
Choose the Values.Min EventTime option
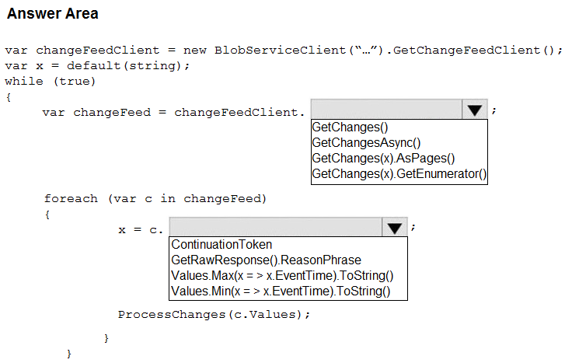tap(281, 291)
